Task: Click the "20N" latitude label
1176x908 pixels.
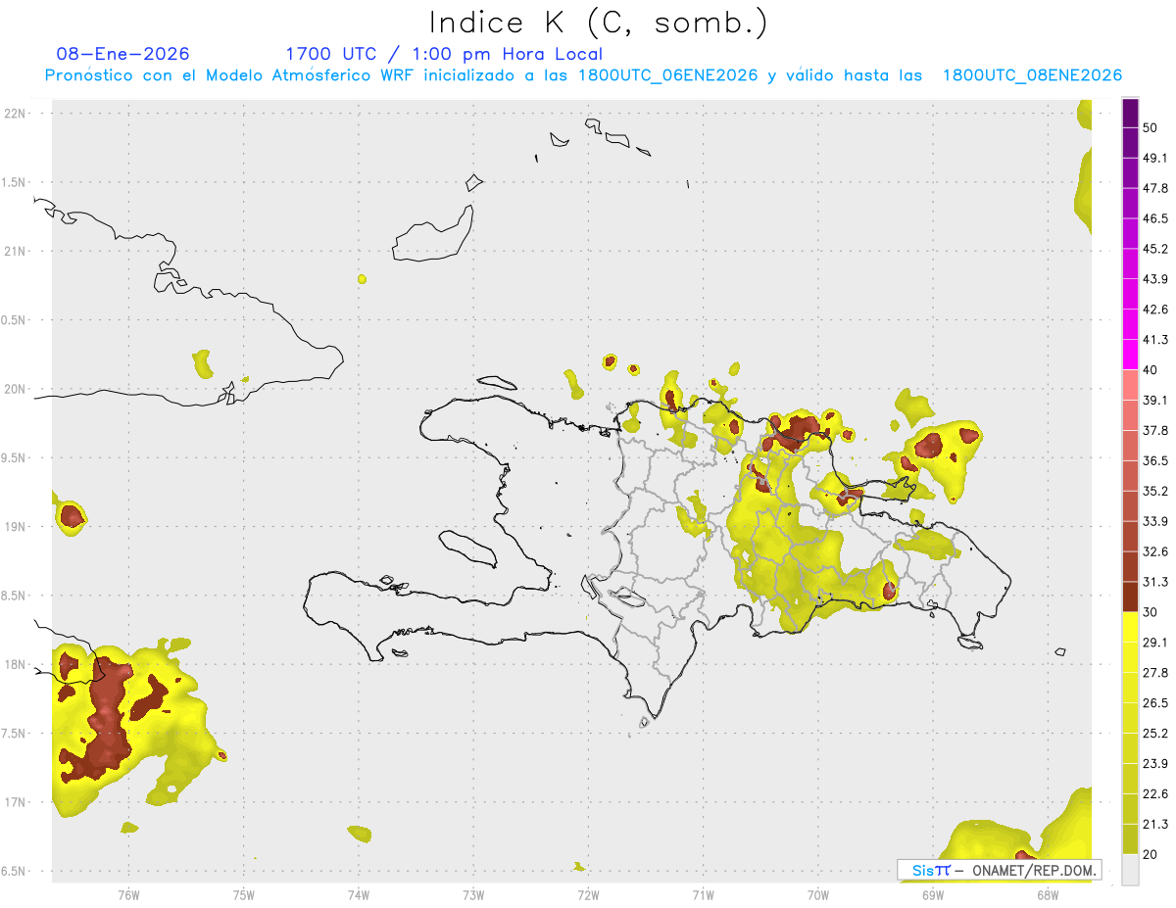Action: 16,389
